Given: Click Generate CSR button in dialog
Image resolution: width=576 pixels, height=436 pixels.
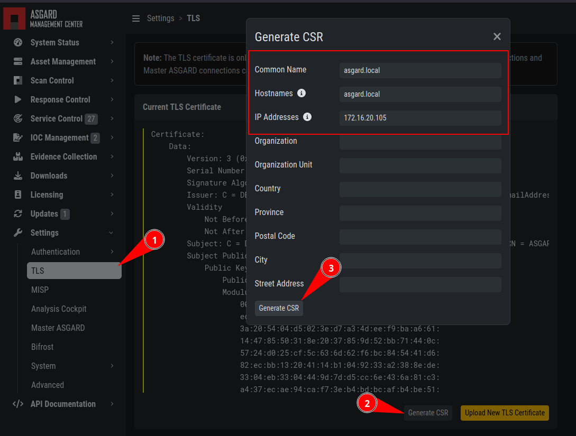Looking at the screenshot, I should tap(279, 308).
